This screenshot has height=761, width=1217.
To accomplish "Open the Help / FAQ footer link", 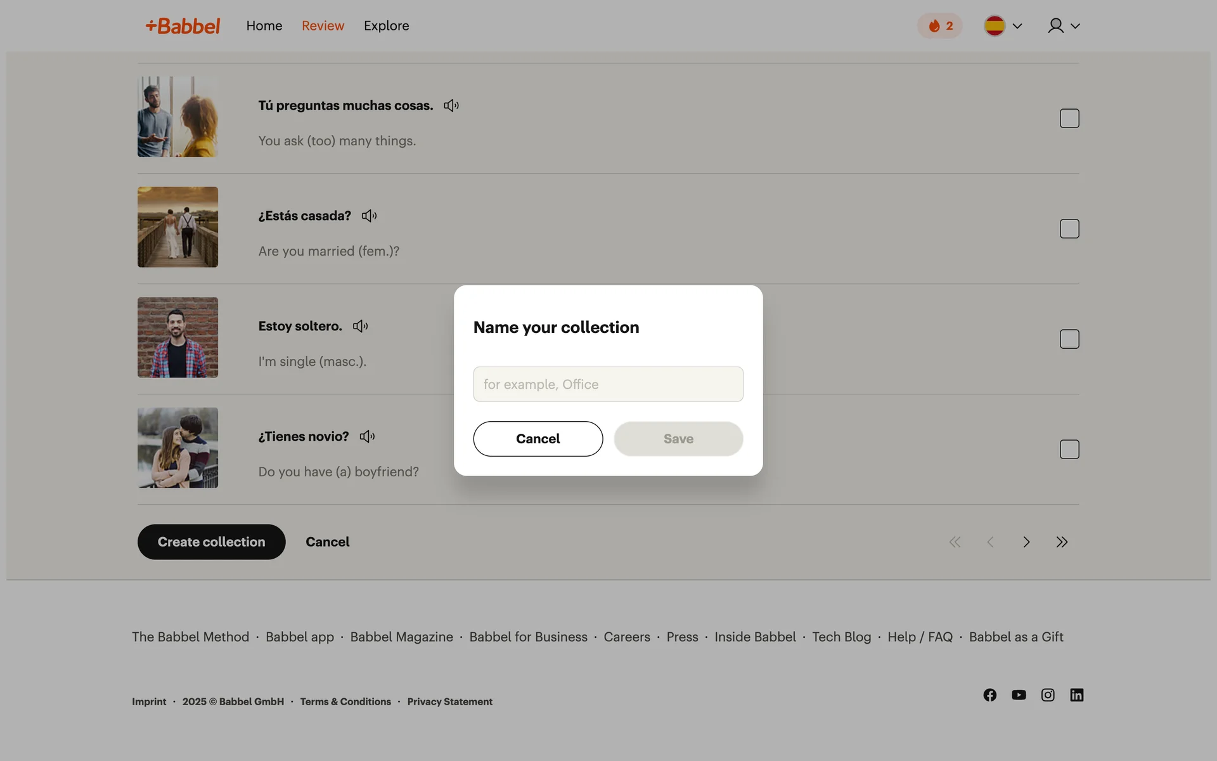I will [x=920, y=637].
